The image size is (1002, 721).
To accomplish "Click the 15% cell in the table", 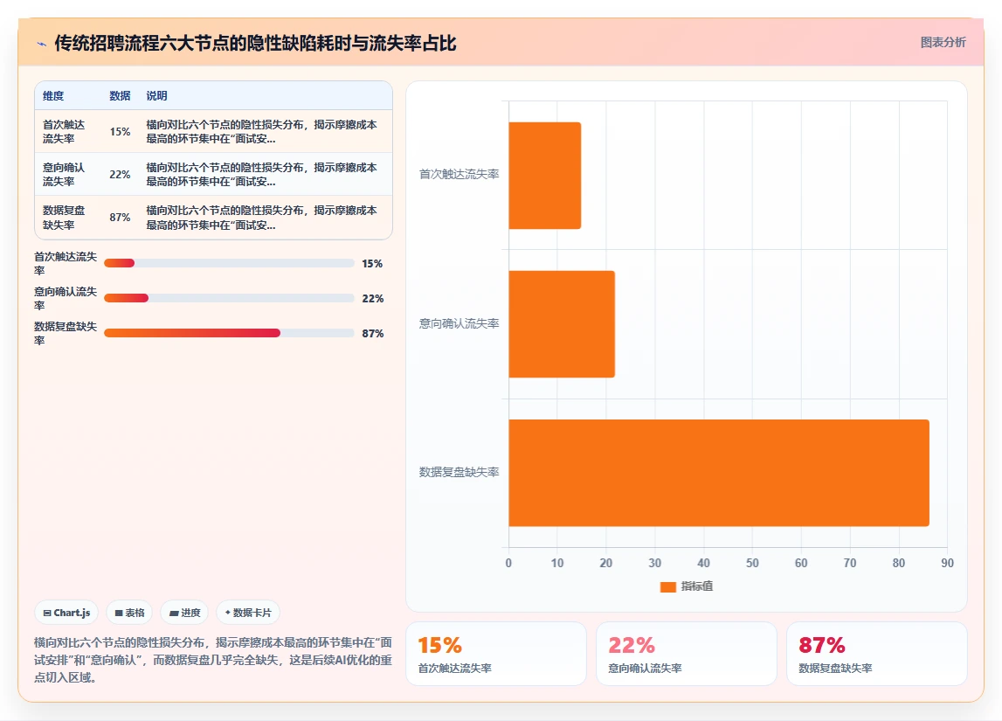I will pyautogui.click(x=121, y=132).
